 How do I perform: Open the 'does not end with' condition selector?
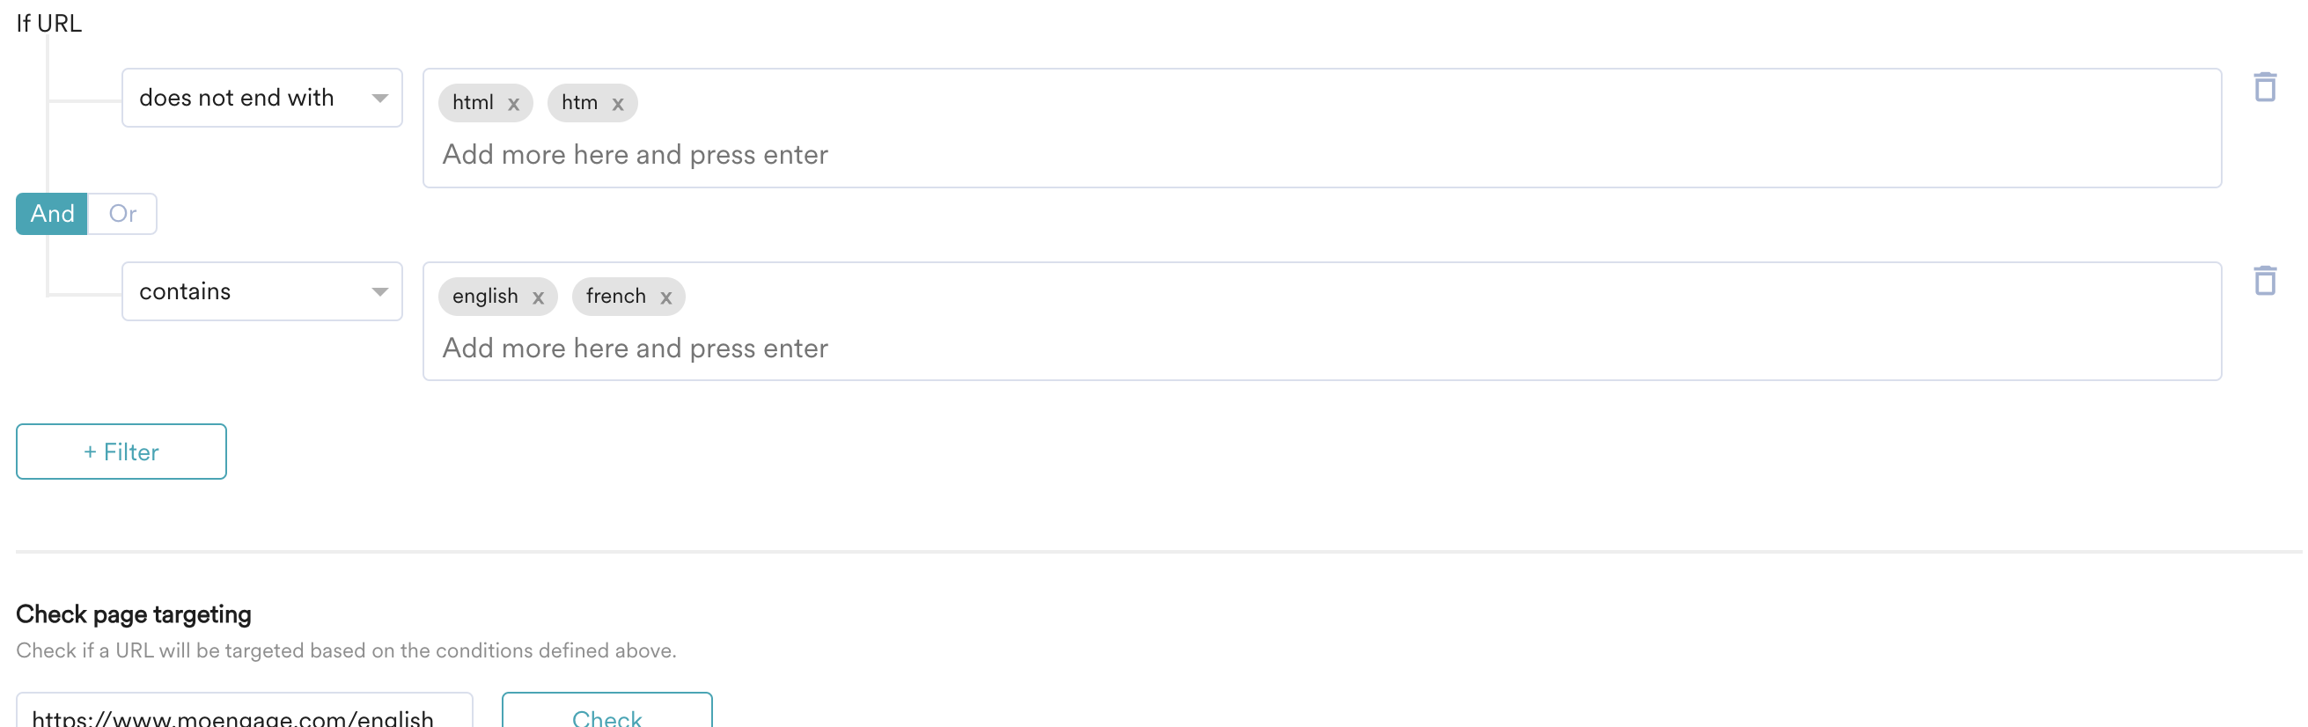(261, 97)
